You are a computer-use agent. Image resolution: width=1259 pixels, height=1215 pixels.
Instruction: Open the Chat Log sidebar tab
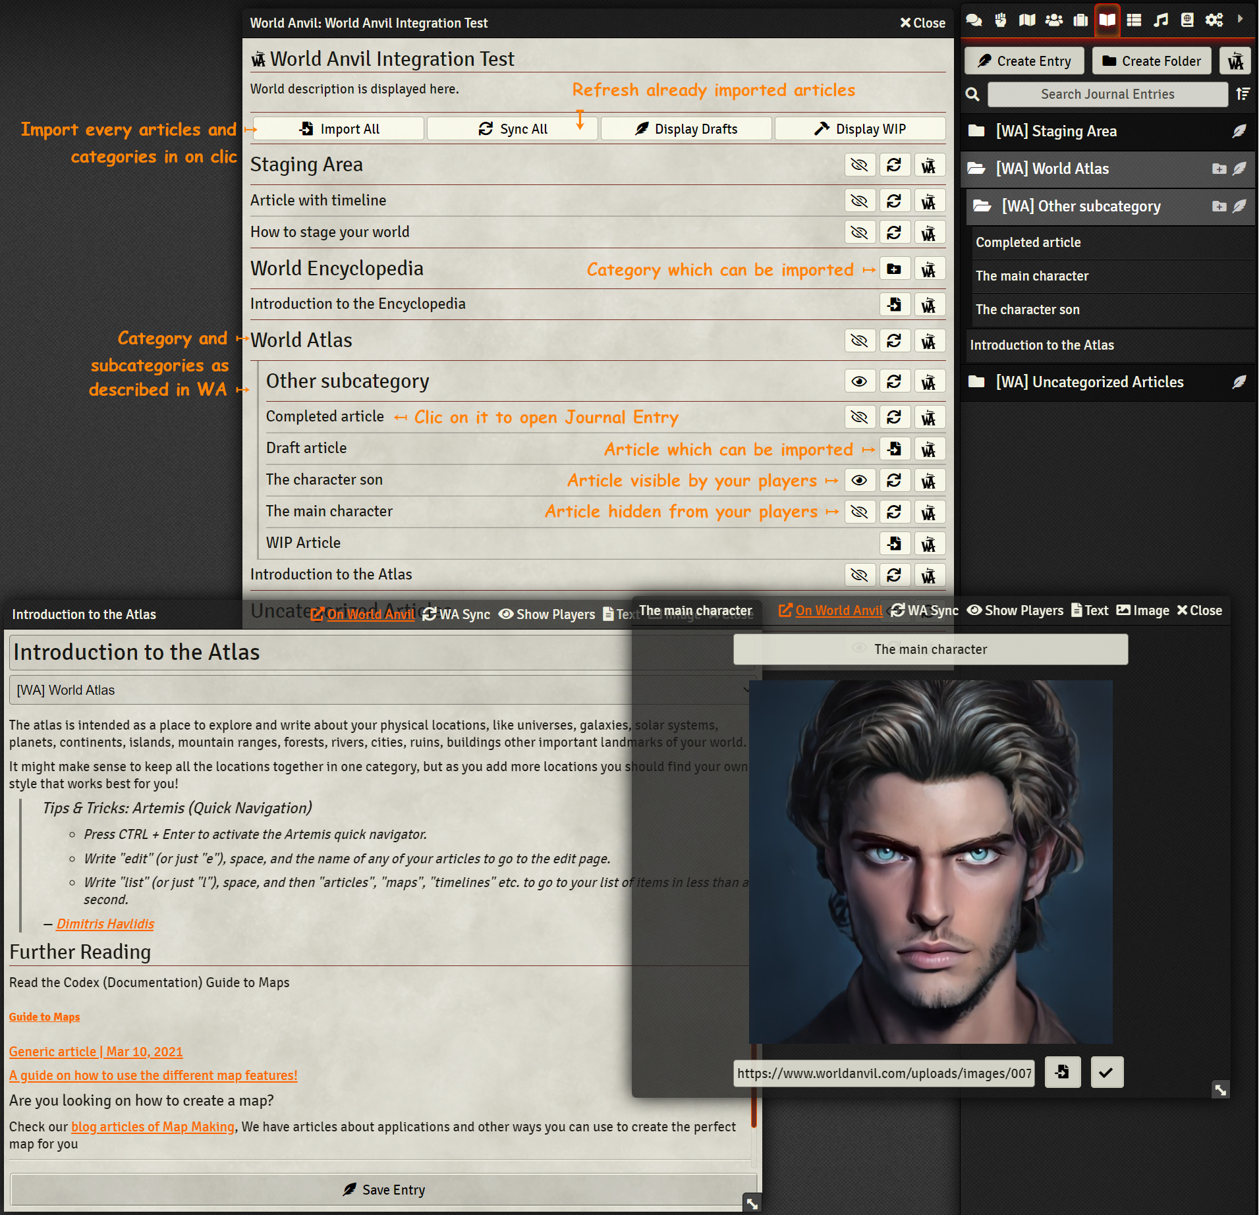974,20
